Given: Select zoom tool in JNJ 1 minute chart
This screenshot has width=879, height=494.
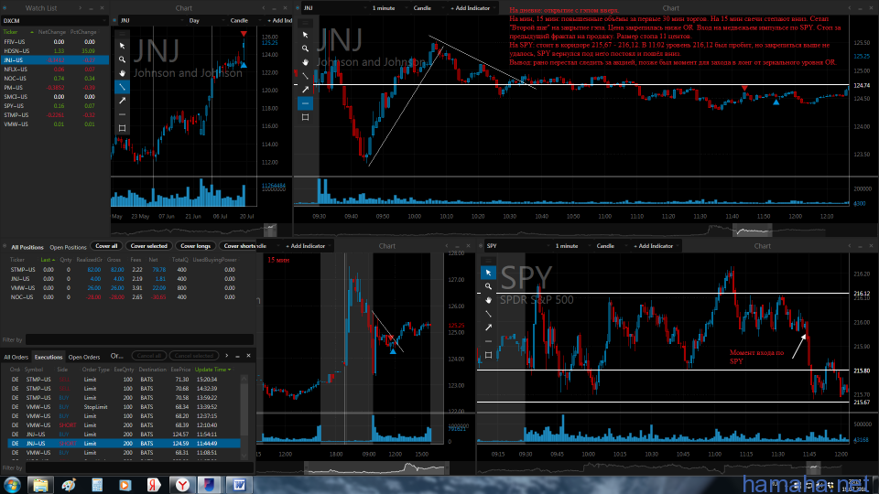Looking at the screenshot, I should [305, 48].
